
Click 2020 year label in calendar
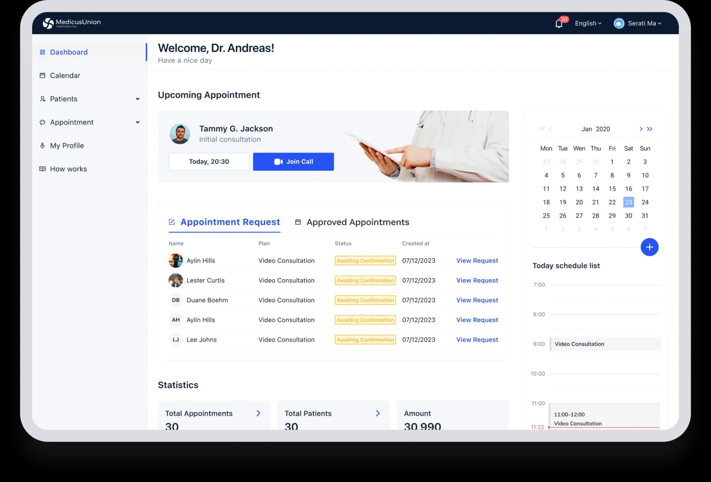coord(603,129)
